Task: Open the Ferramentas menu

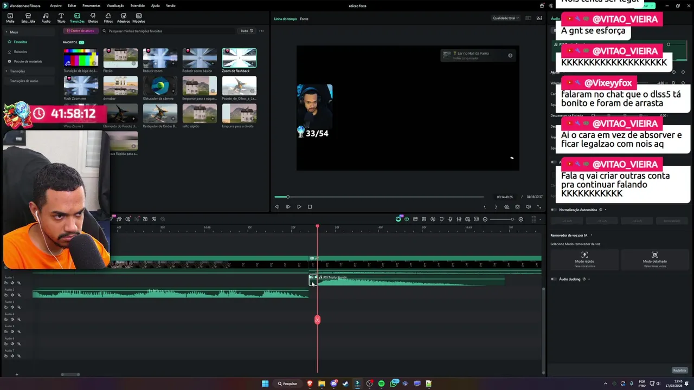Action: (91, 5)
